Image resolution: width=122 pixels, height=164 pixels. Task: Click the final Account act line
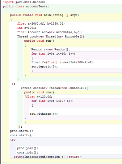coord(50,32)
